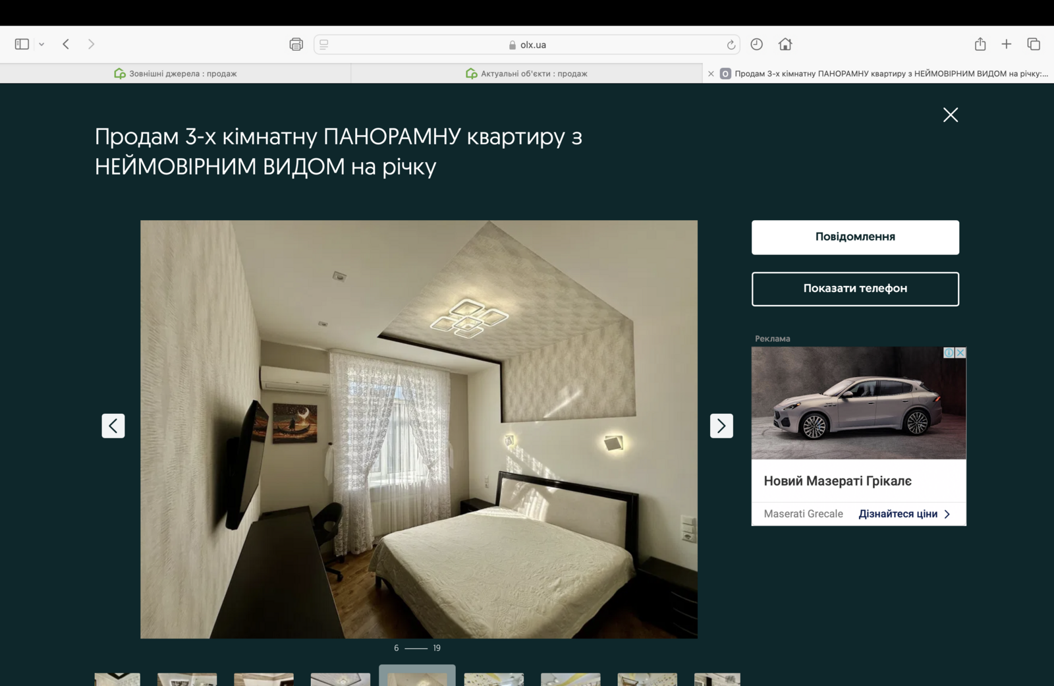
Task: Open the browsing history clock icon
Action: (756, 44)
